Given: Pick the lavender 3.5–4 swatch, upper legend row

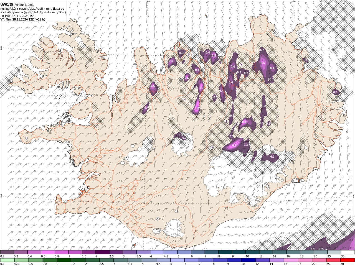Looking at the screenshot, I should pos(143,252).
